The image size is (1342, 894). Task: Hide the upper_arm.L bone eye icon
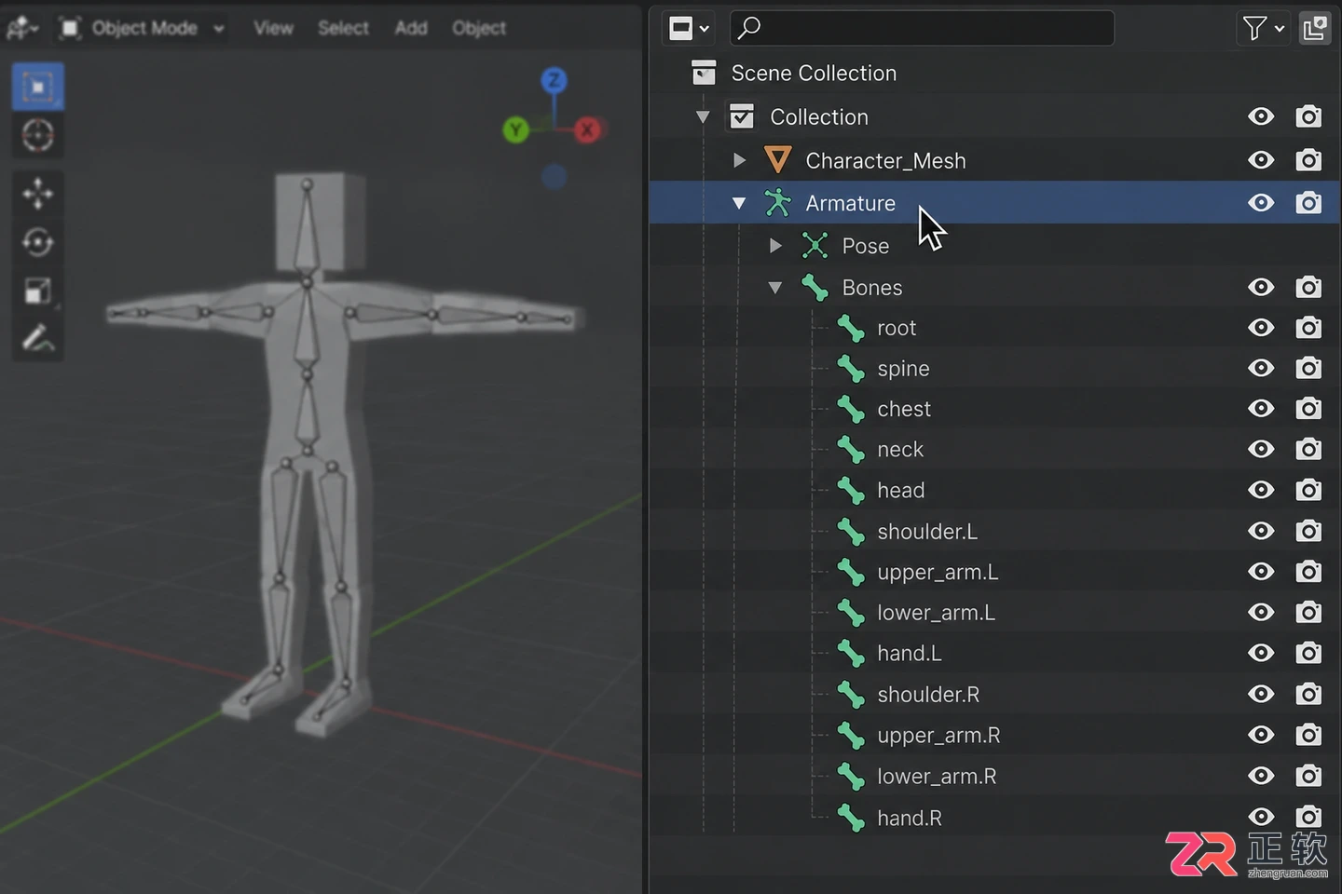(x=1261, y=572)
